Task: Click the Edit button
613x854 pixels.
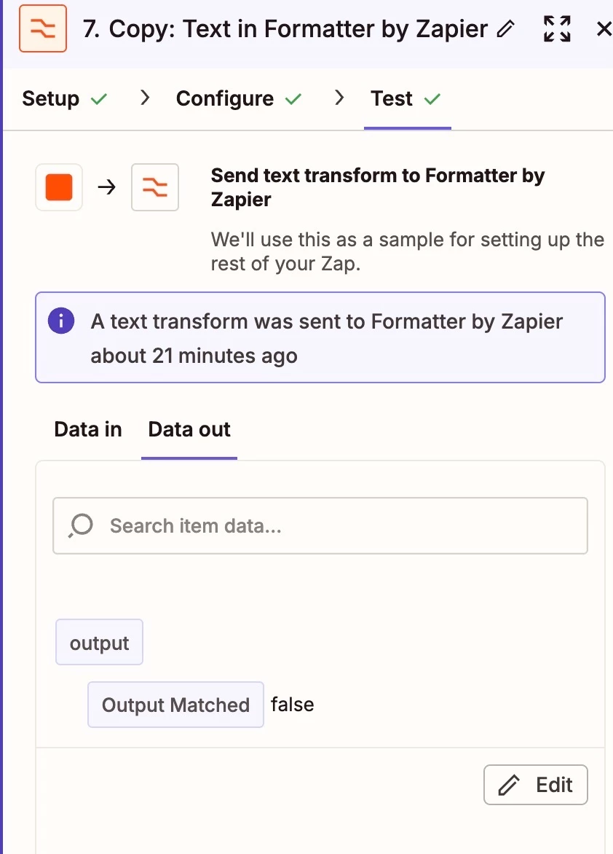Action: [x=536, y=785]
